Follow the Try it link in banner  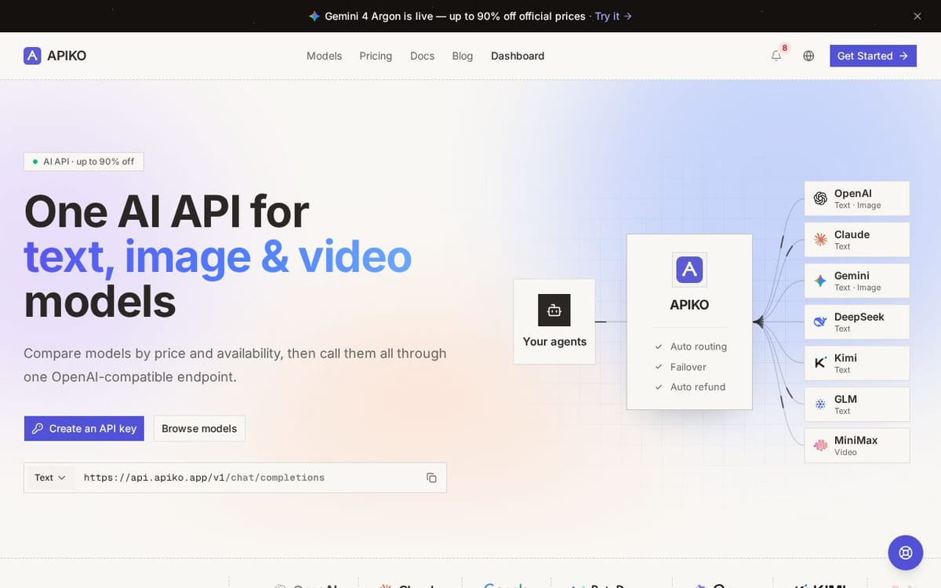(x=613, y=16)
